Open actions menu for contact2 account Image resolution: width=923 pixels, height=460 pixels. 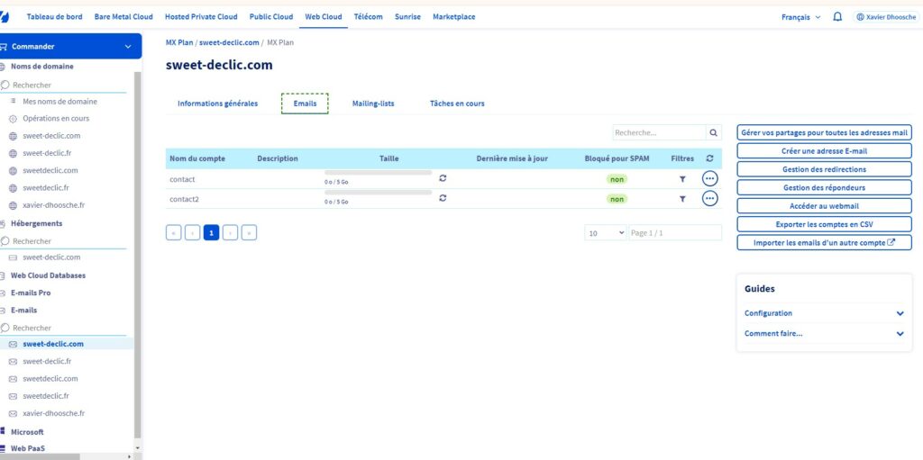709,198
